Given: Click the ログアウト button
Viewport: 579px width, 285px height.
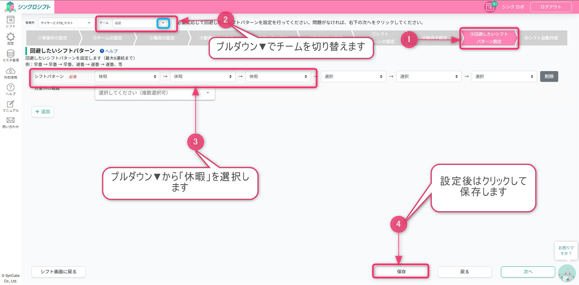Looking at the screenshot, I should click(551, 7).
